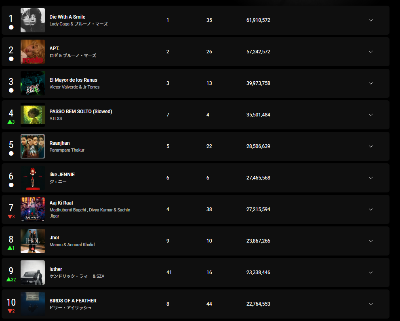Viewport: 400px width, 321px height.
Task: Expand the PASSO BEM SOLTO (Slowed) row
Action: pos(371,115)
